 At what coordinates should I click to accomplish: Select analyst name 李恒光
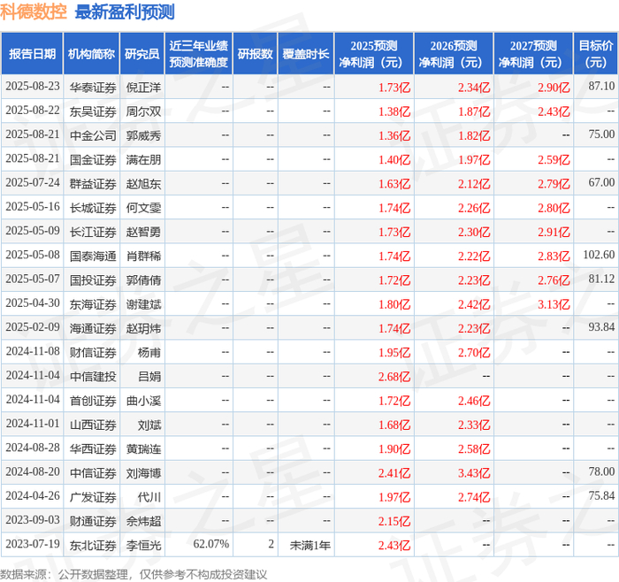[x=143, y=546]
